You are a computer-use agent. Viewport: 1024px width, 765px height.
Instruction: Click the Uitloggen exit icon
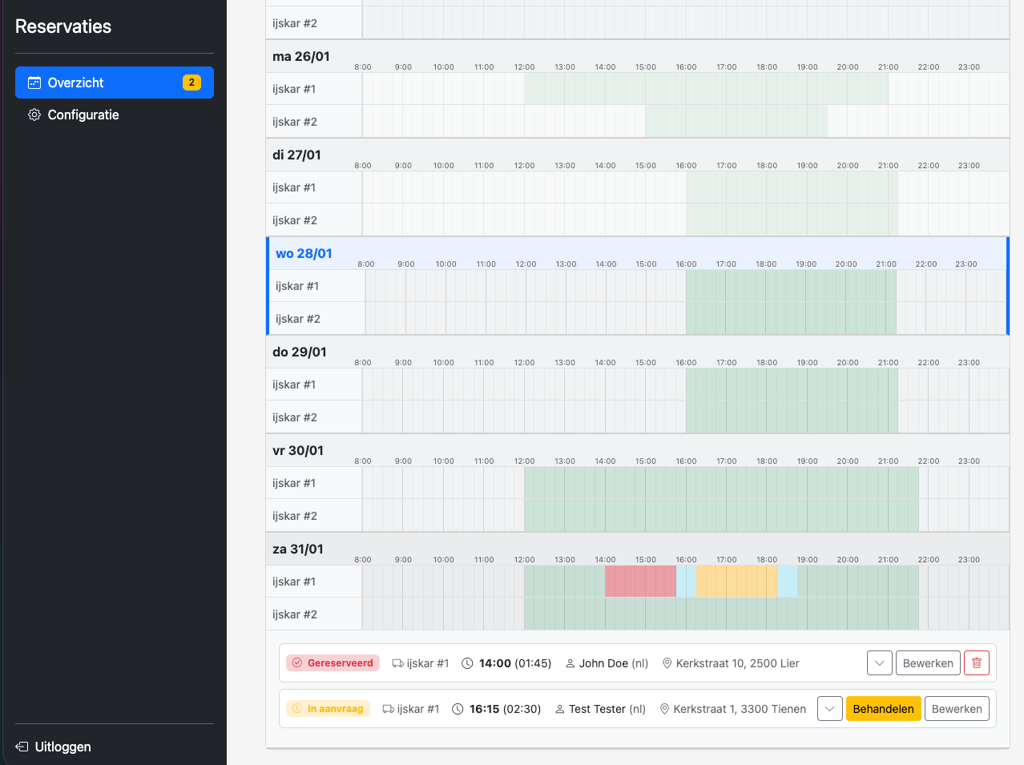(x=22, y=747)
